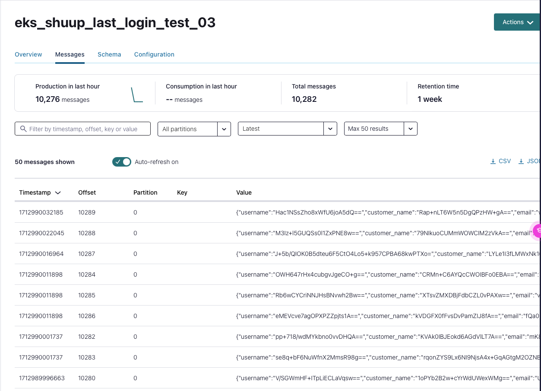Click the Partition column header
Image resolution: width=541 pixels, height=391 pixels.
click(x=145, y=192)
